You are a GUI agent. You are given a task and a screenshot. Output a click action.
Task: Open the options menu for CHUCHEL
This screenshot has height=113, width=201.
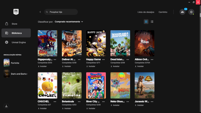click(x=55, y=102)
